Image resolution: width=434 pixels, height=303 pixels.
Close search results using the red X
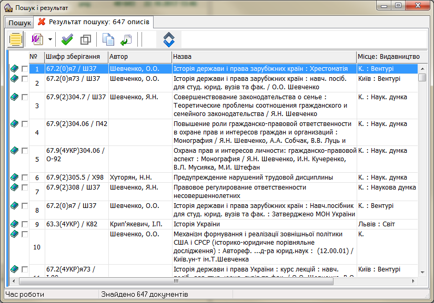click(42, 22)
